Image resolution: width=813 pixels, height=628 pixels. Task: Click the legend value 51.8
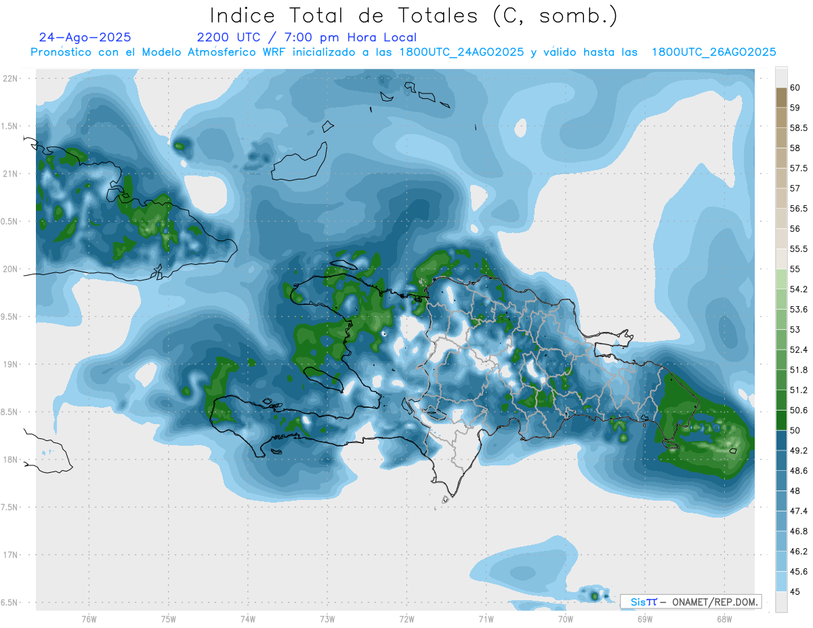[799, 370]
